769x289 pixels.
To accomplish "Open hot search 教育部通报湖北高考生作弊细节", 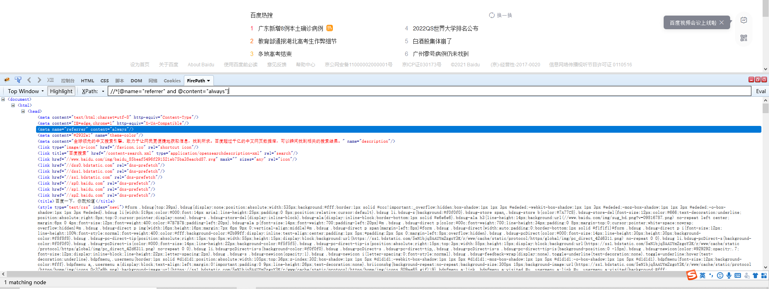I will coord(297,41).
